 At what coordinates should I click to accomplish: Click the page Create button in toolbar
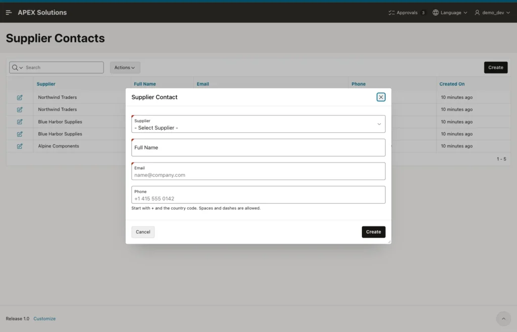tap(496, 68)
